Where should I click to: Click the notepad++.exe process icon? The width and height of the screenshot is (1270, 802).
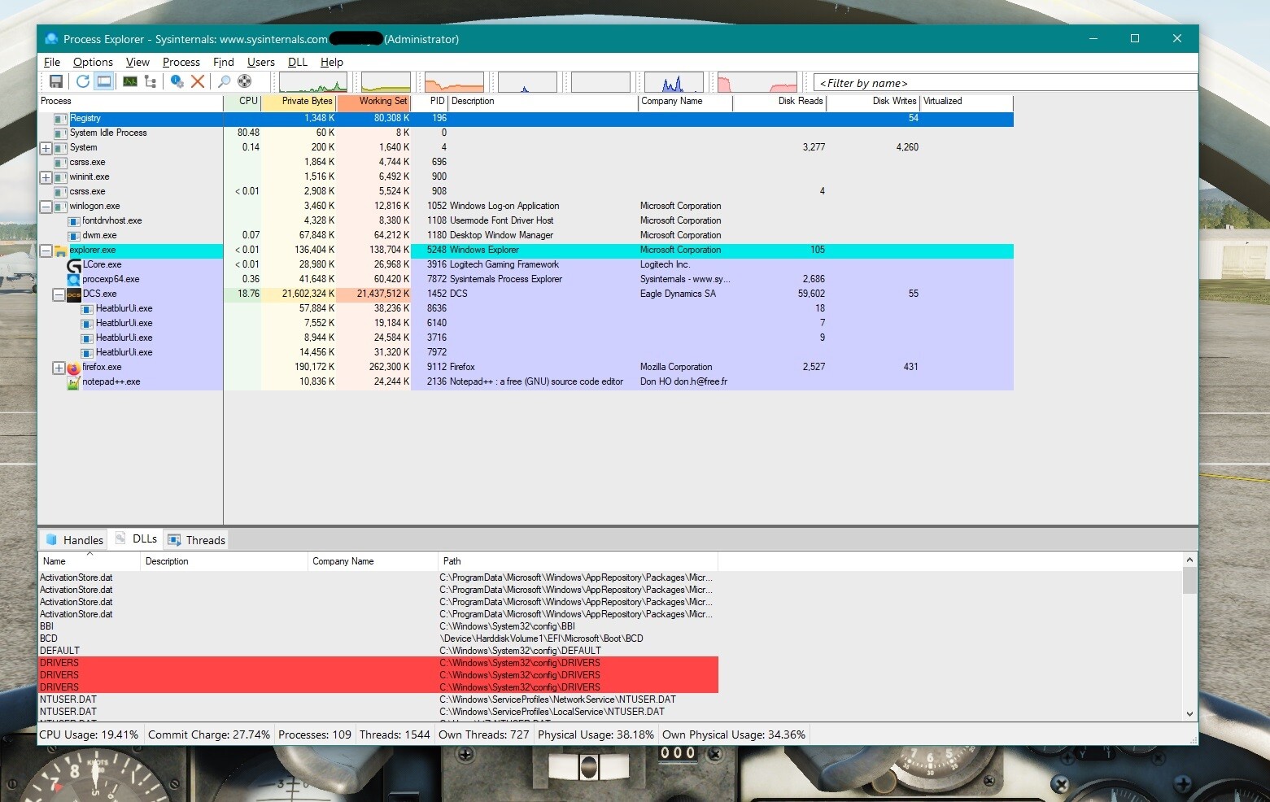point(74,382)
